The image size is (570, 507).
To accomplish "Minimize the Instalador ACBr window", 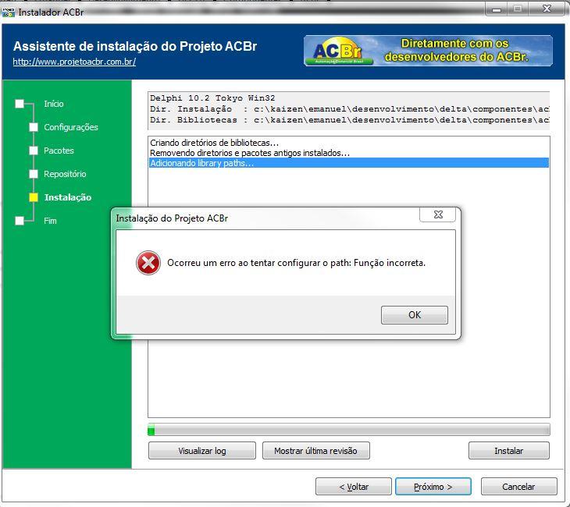I will pos(497,9).
